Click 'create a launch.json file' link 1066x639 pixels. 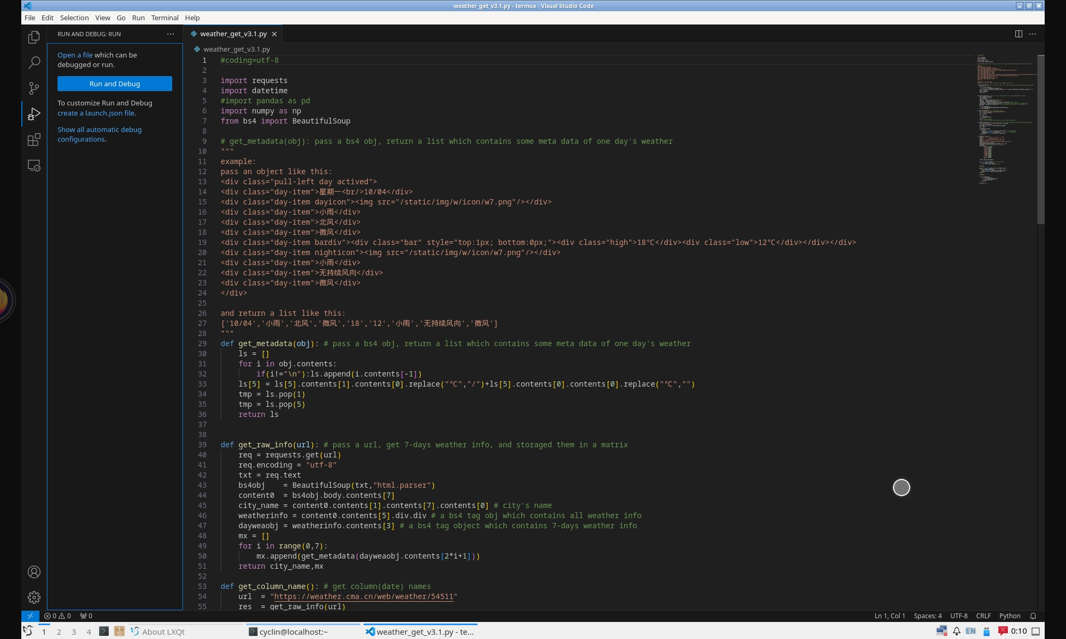tap(96, 113)
